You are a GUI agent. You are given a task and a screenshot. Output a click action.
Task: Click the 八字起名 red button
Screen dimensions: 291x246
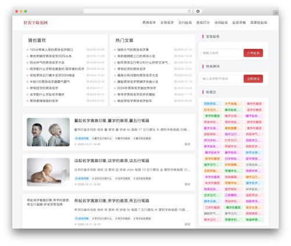pyautogui.click(x=253, y=53)
